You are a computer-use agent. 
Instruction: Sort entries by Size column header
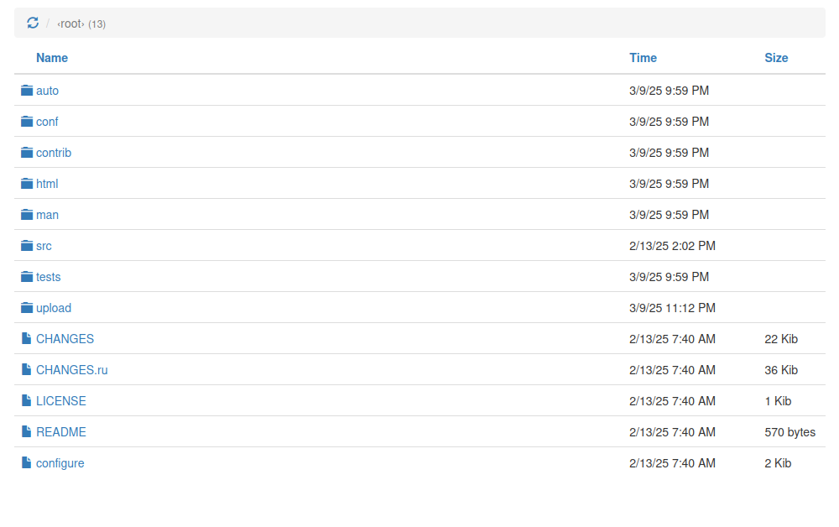pyautogui.click(x=776, y=58)
